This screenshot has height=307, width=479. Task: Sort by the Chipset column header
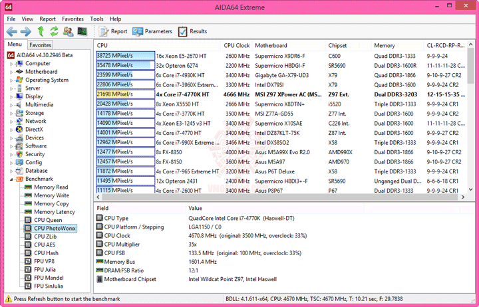[348, 45]
